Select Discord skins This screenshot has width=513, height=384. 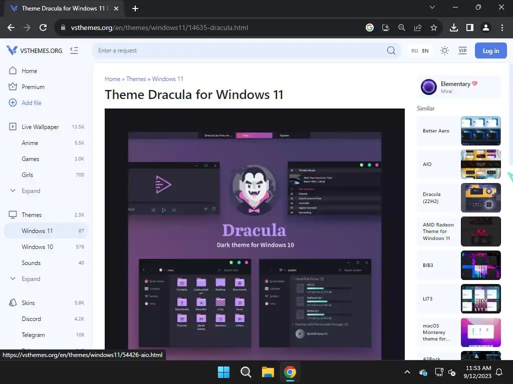31,318
